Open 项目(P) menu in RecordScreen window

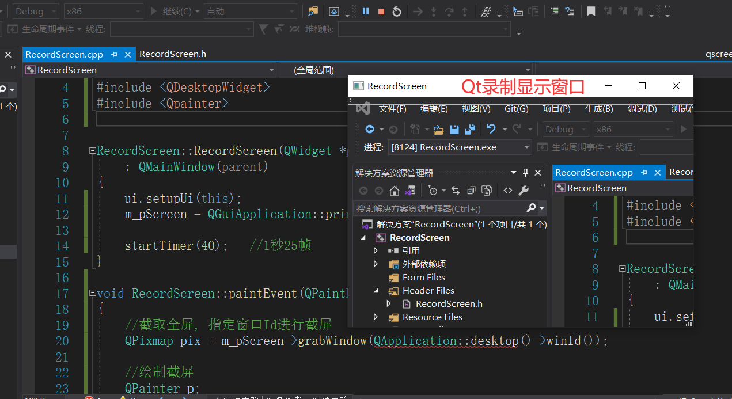coord(556,109)
